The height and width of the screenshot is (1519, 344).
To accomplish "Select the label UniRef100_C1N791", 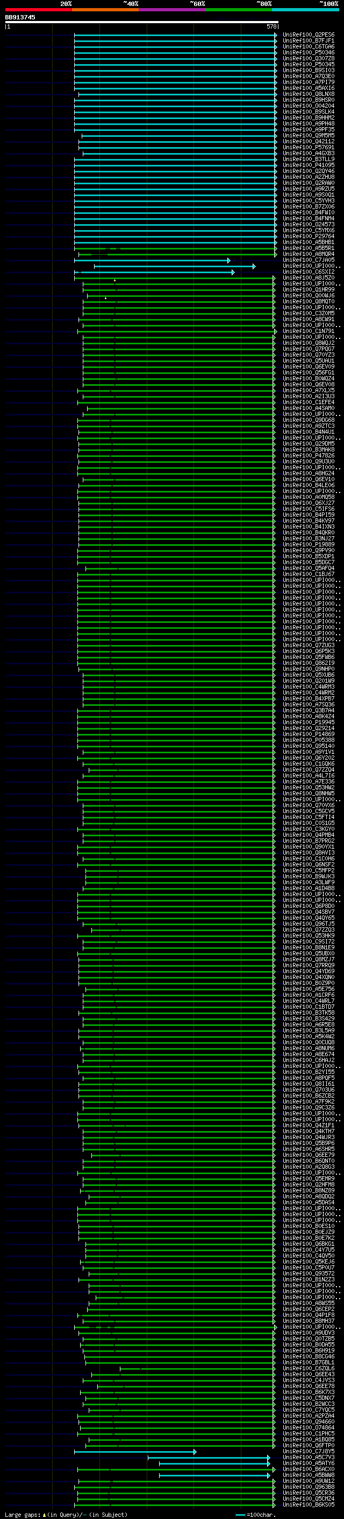I will point(309,331).
